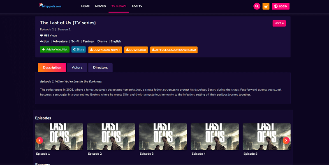Switch to the Directors tab
This screenshot has width=329, height=165.
click(x=100, y=67)
